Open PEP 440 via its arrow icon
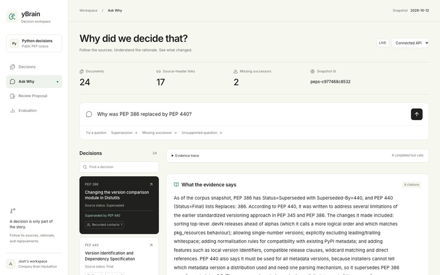The width and height of the screenshot is (440, 275). coord(151,245)
